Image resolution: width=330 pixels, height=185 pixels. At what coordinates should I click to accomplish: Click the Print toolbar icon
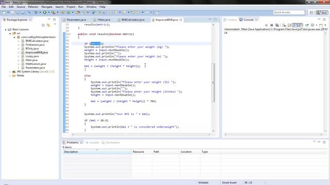[x=23, y=12]
